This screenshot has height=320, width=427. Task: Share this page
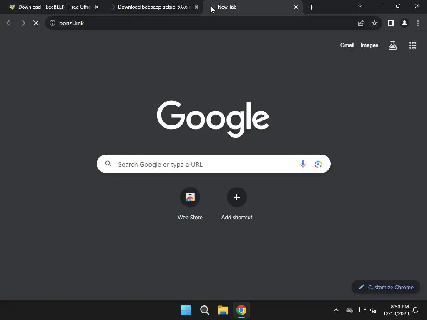(x=361, y=23)
